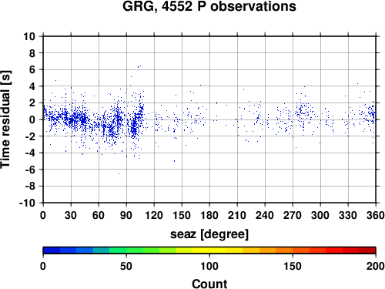Screen dimensions: 385x289
Task: Click the plot title GRG, 4552 P observations
Action: tap(209, 6)
